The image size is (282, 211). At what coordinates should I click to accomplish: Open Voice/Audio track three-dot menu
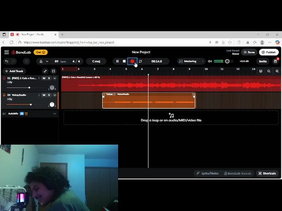point(39,95)
